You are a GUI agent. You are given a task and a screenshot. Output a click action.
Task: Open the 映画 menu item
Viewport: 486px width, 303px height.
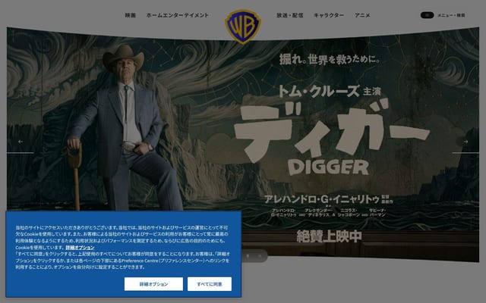click(x=130, y=15)
